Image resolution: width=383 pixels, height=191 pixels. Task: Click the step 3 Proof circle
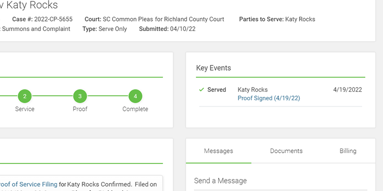pyautogui.click(x=80, y=96)
